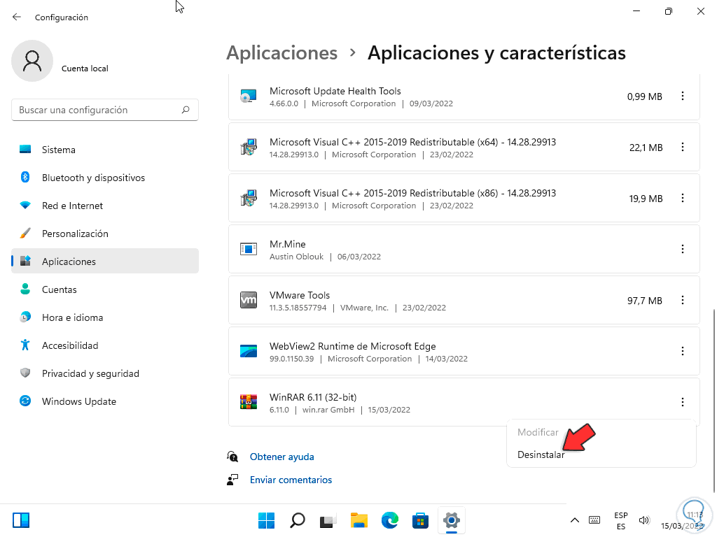Open Accesibilidad settings
The width and height of the screenshot is (717, 537).
tap(105, 345)
